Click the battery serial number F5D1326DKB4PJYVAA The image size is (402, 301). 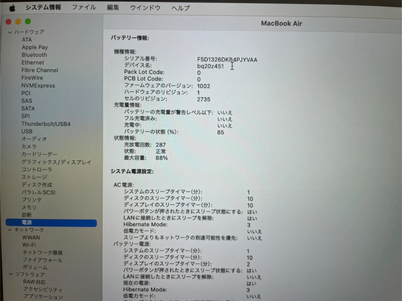227,60
